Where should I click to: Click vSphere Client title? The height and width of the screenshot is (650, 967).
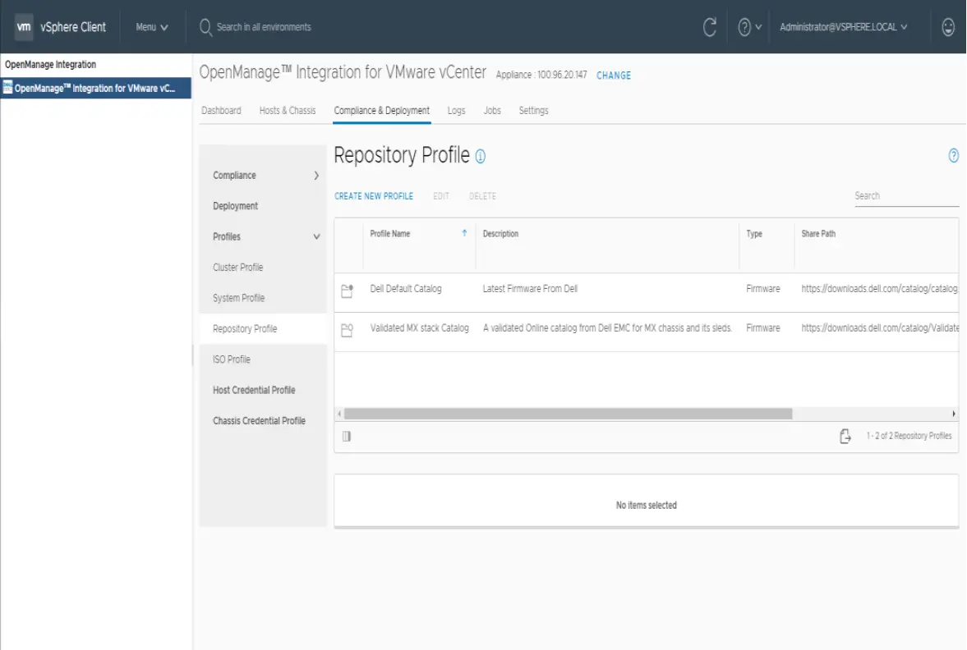coord(73,27)
